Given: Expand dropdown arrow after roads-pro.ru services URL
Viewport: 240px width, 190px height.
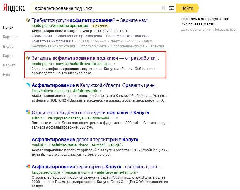Looking at the screenshot, I should (x=115, y=64).
